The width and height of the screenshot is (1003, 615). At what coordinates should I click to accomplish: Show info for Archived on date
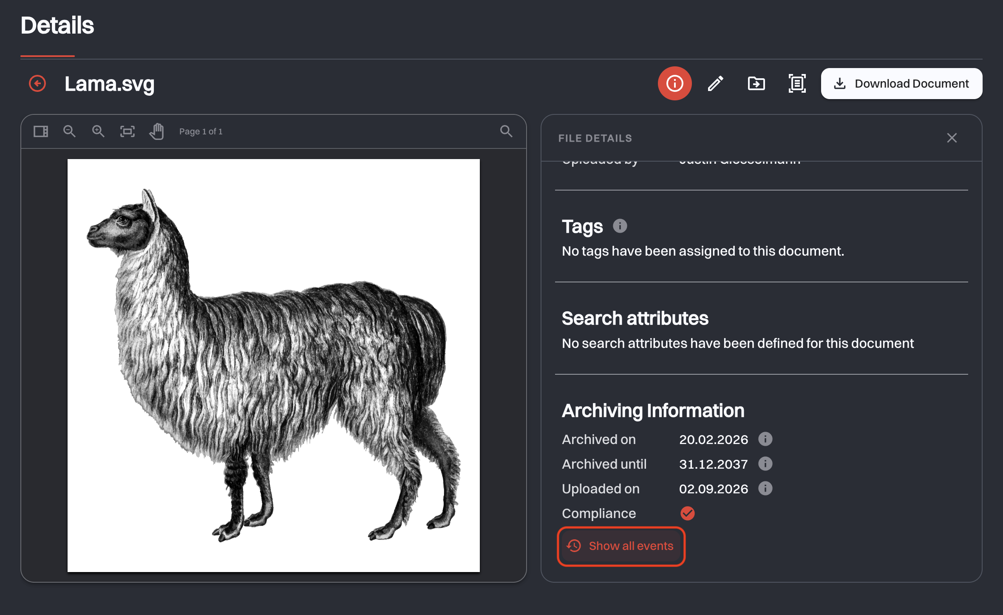[x=765, y=439]
